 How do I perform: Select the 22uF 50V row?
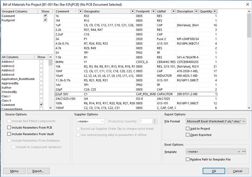(x=136, y=94)
